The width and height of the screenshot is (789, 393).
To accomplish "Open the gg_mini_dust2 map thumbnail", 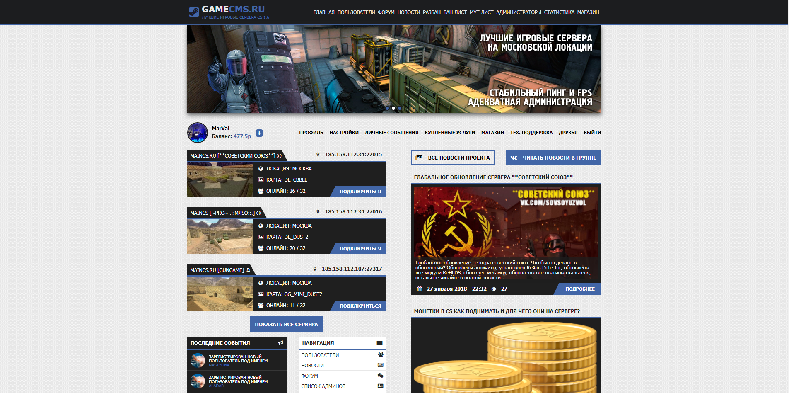I will tap(220, 294).
